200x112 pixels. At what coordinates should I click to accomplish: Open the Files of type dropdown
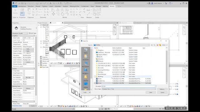tap(155, 89)
